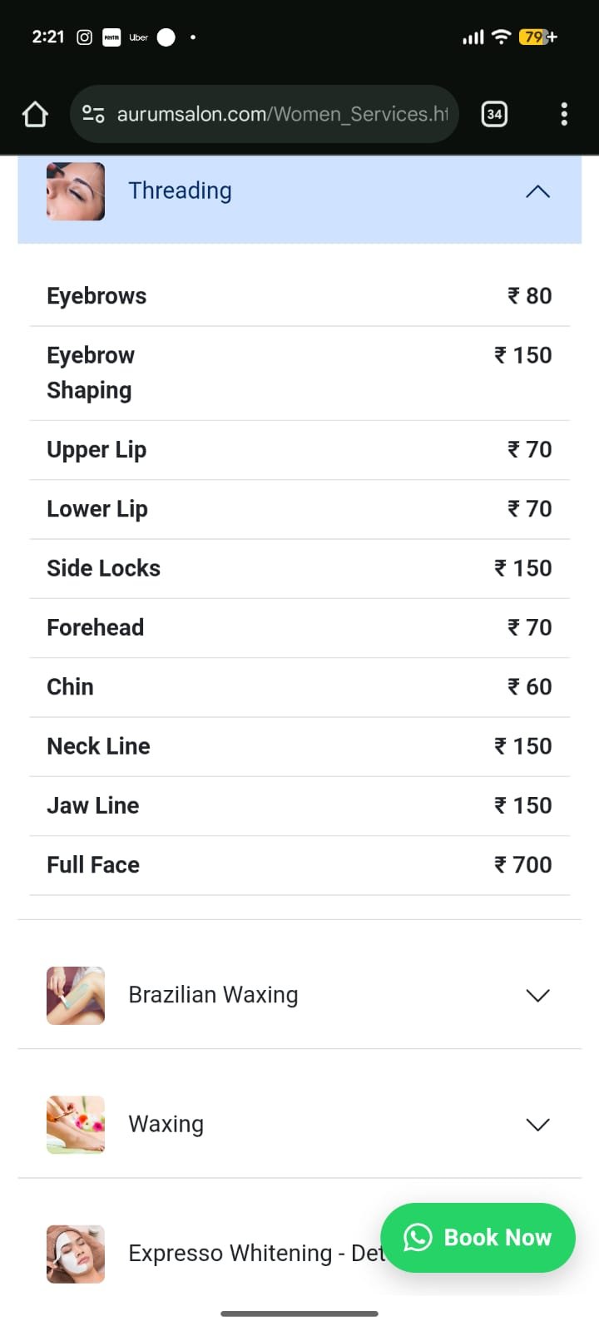Tap the Uber notification icon

tap(138, 37)
